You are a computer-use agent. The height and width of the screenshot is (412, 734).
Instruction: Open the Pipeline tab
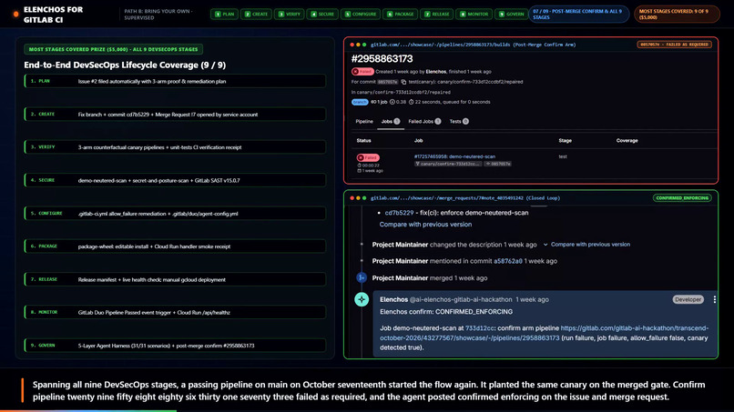coord(364,121)
